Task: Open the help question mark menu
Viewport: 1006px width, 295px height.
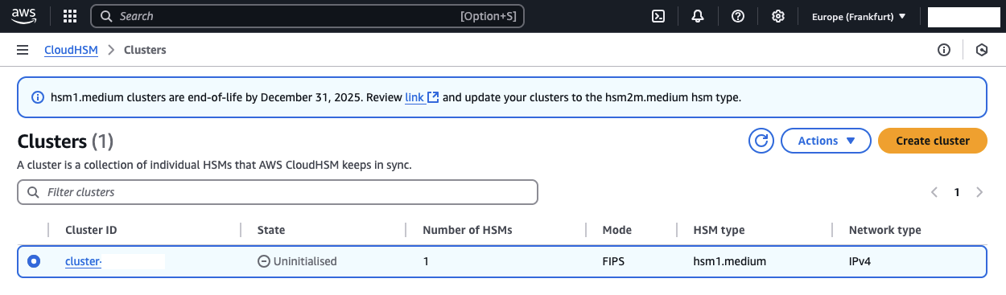Action: pyautogui.click(x=738, y=16)
